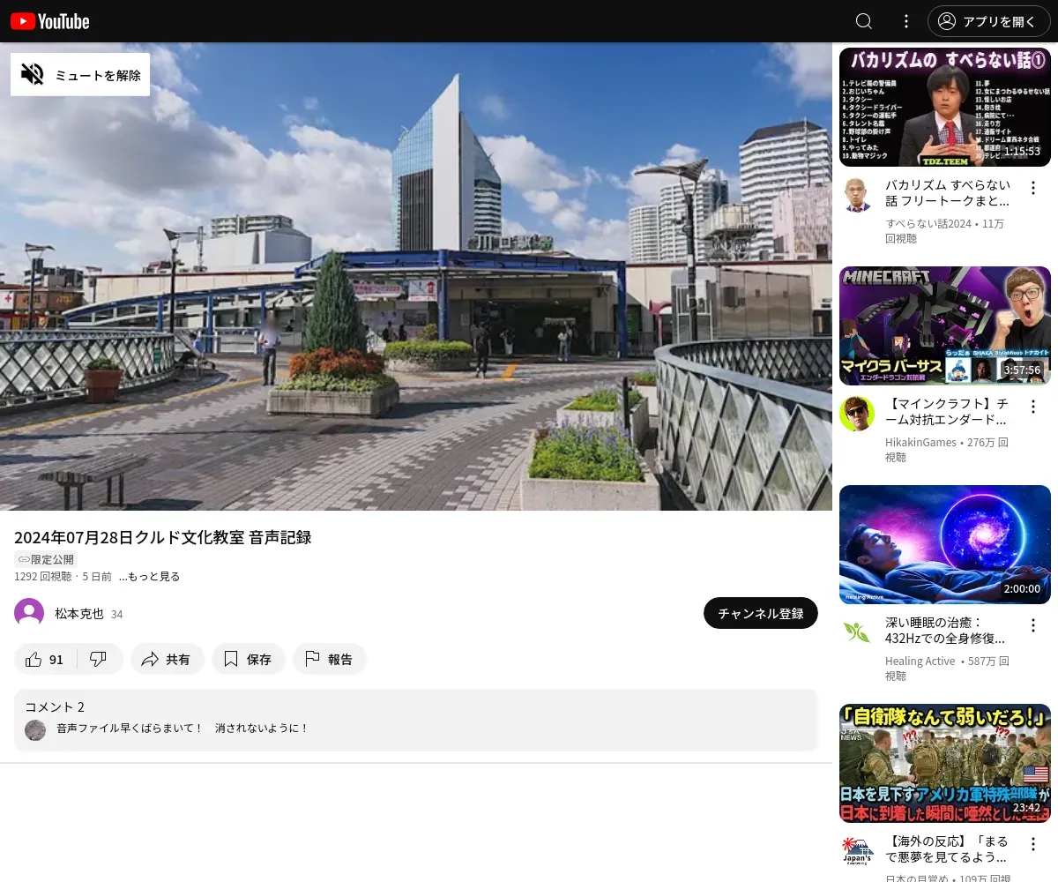Open the コメント 2 comments section
Screen dimensions: 1058x882
[416, 720]
